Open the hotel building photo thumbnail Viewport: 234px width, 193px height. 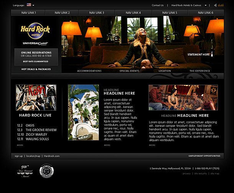83,112
